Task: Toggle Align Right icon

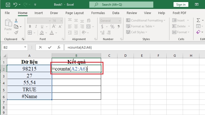Action: [82, 27]
